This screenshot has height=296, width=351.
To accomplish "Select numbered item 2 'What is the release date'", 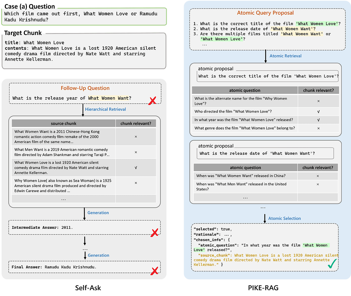I will click(x=254, y=29).
